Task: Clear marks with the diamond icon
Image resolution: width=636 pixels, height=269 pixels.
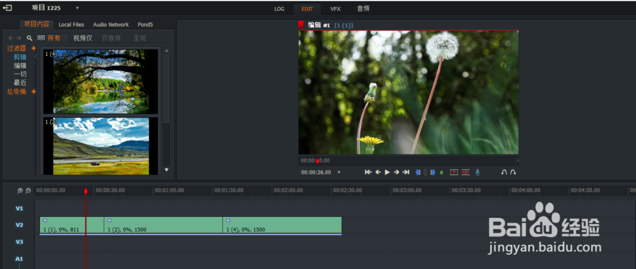Action: 425,173
